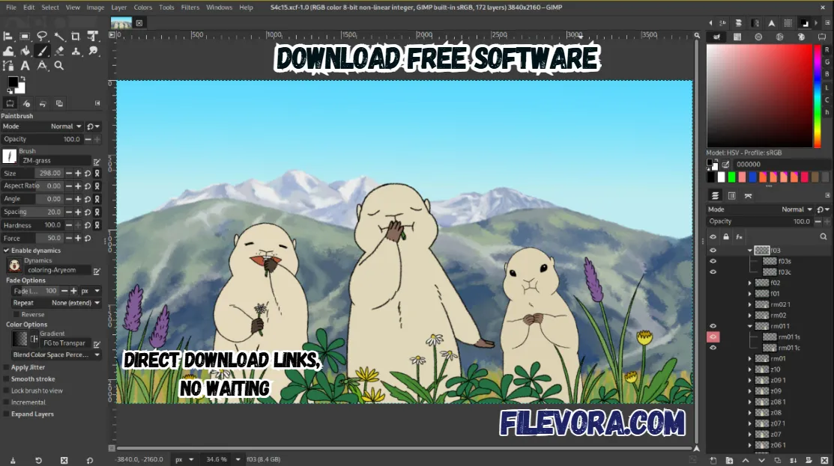Expand the f02 layer group

coord(750,282)
